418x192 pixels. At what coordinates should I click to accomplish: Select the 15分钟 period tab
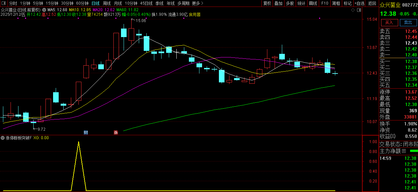pos(52,3)
